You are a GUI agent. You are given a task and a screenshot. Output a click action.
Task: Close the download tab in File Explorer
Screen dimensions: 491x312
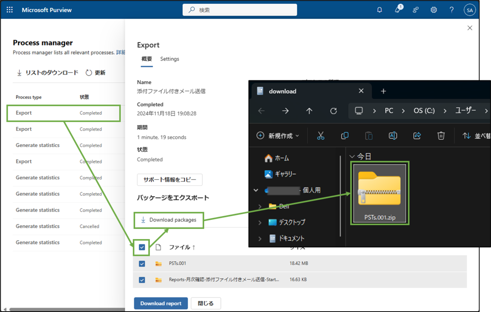361,91
